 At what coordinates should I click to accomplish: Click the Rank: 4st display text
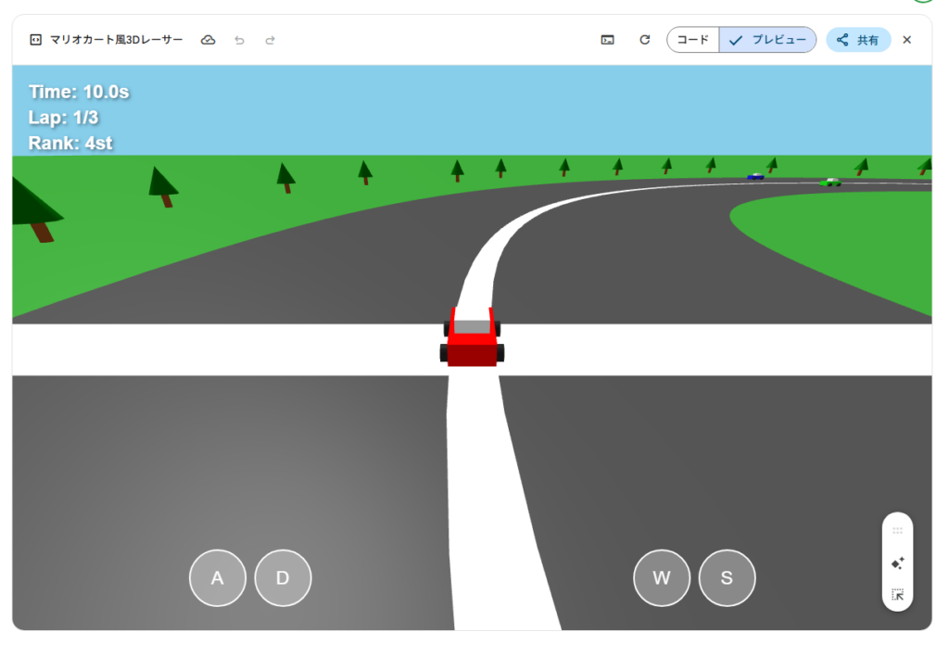click(x=70, y=144)
